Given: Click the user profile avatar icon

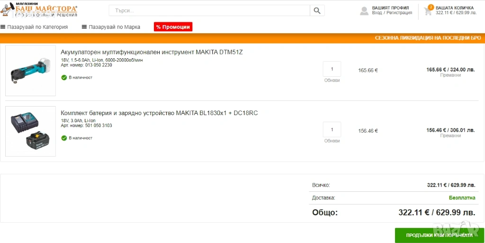Looking at the screenshot, I should pos(364,11).
